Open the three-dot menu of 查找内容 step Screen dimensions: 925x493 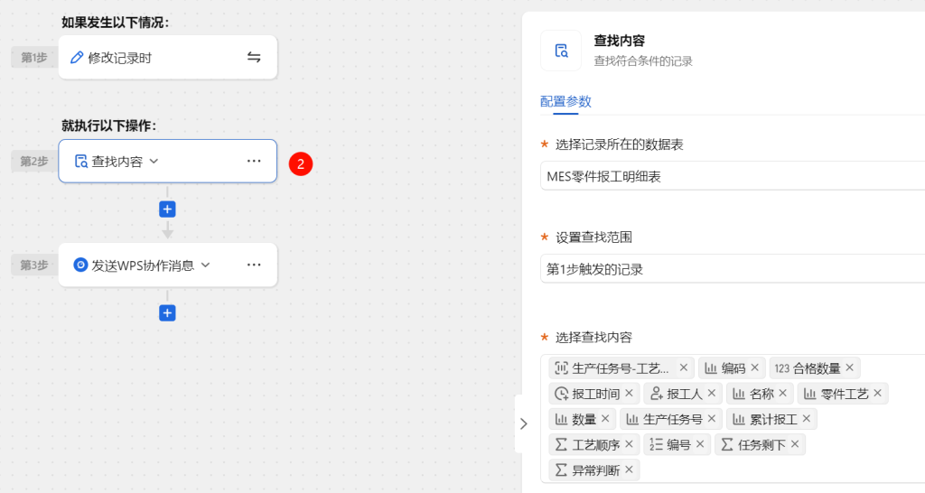tap(254, 161)
